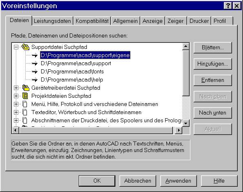Click the arrow icon beside D:\Programme\acad\help
This screenshot has width=243, height=192.
(35, 79)
